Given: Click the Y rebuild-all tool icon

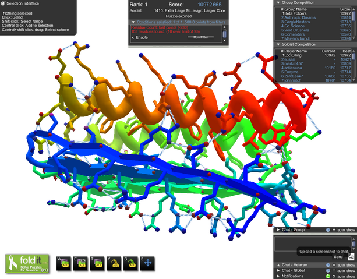Looking at the screenshot, I should point(114,263).
